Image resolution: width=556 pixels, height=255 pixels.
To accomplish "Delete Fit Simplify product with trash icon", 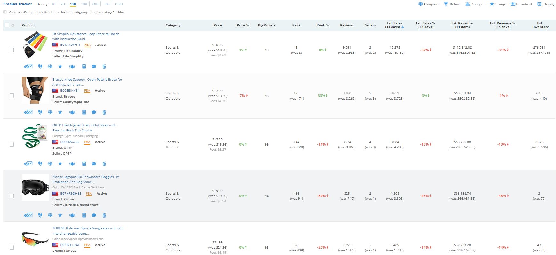I will tap(104, 67).
